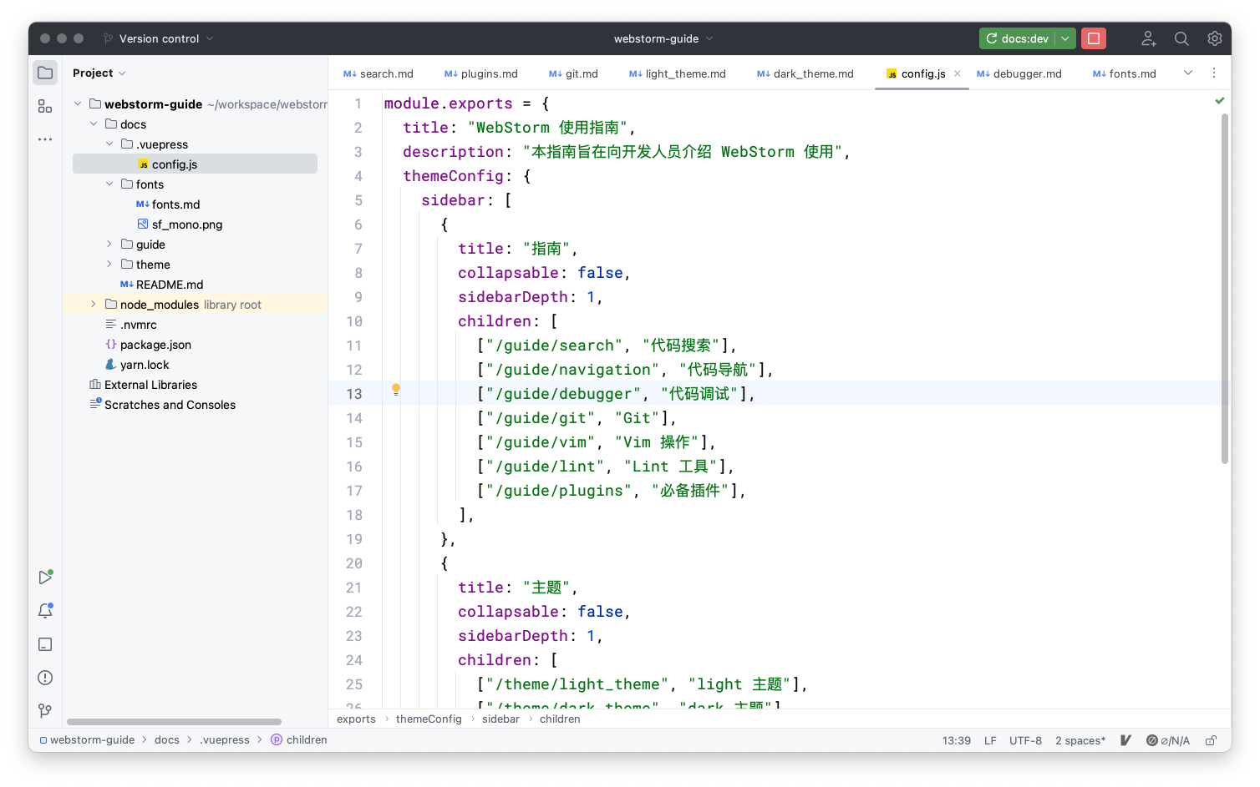
Task: Expand the node_modules folder
Action: pyautogui.click(x=94, y=305)
